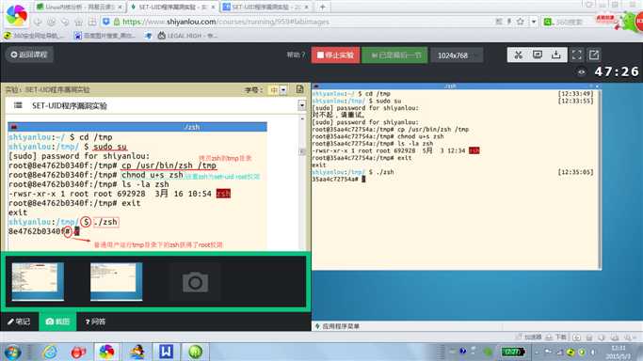Viewport: 643px width, 361px height.
Task: Click the green round taskbar icon
Action: coord(196,352)
